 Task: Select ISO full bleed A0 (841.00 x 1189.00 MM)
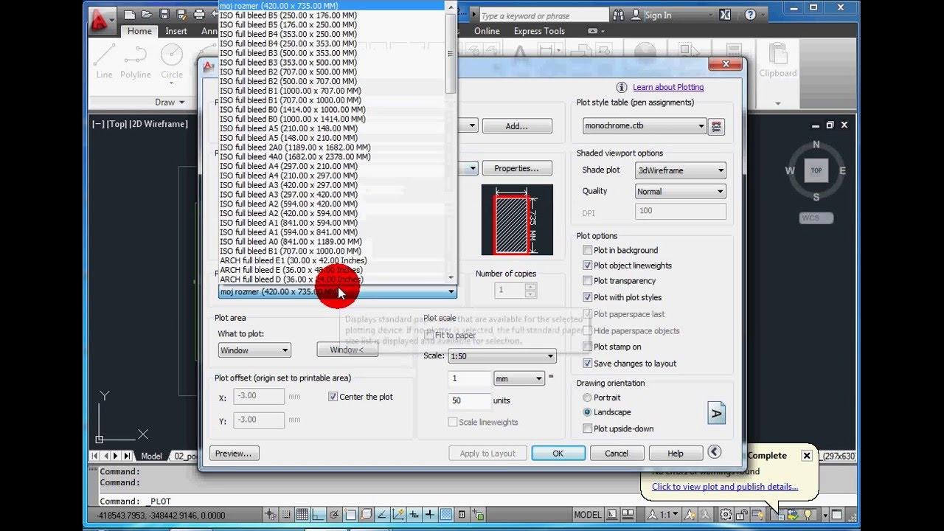[x=291, y=242]
